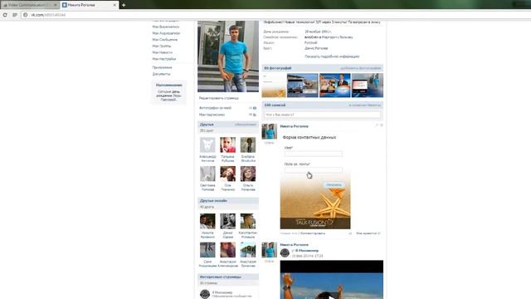Close the Никита Рогалев browser tab
531x299 pixels.
point(114,5)
